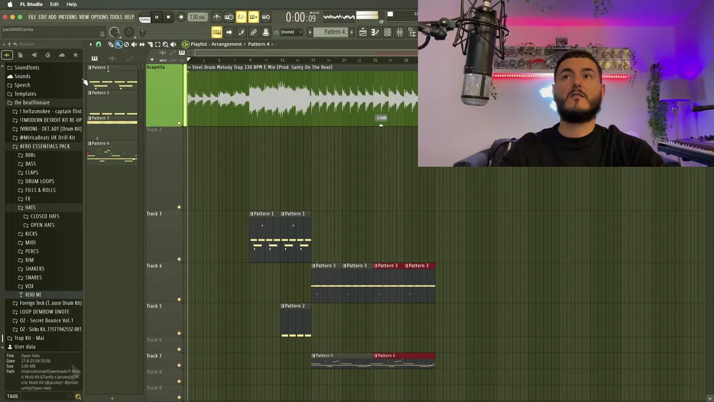This screenshot has width=714, height=402.
Task: Stop playback with the stop button
Action: click(168, 17)
